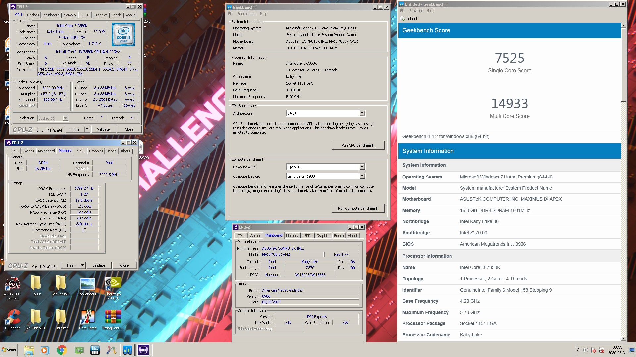636x357 pixels.
Task: Open About tab in mainboard CPU-Z window
Action: pos(353,236)
